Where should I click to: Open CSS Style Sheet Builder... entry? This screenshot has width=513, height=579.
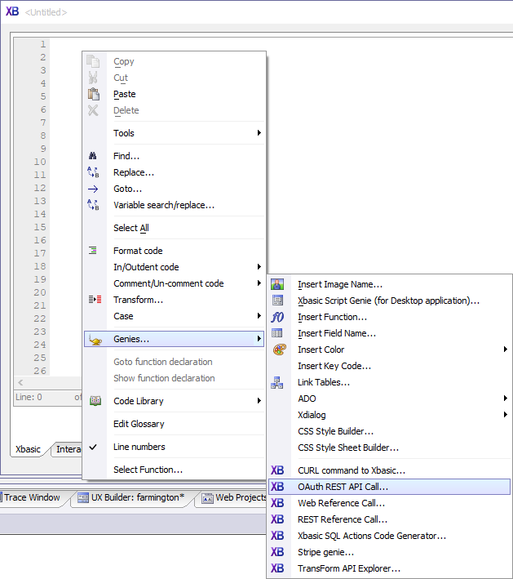[390, 448]
